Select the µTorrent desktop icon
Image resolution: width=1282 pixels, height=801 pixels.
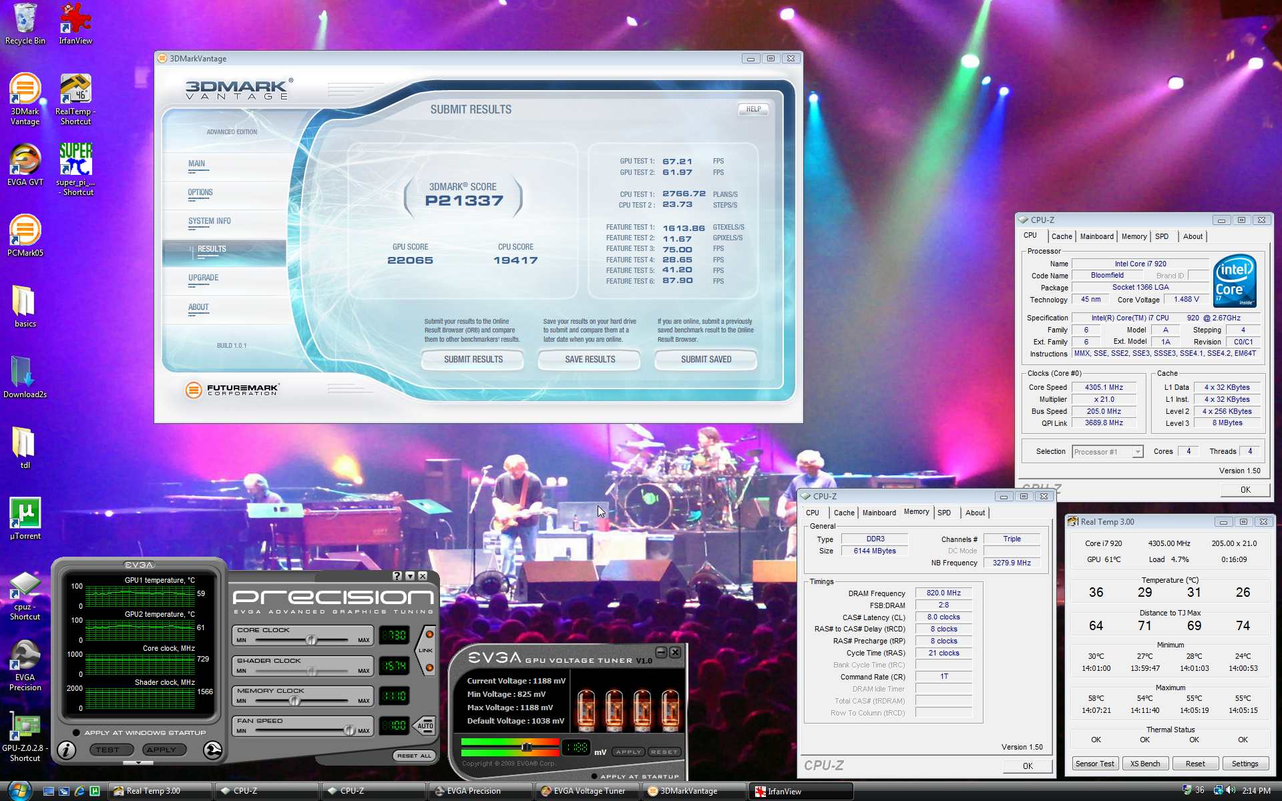point(25,519)
